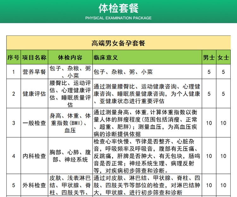Click the PHYSICAL EXAMINATION PACKAGE subtitle
This screenshot has width=237, height=197.
[118, 18]
